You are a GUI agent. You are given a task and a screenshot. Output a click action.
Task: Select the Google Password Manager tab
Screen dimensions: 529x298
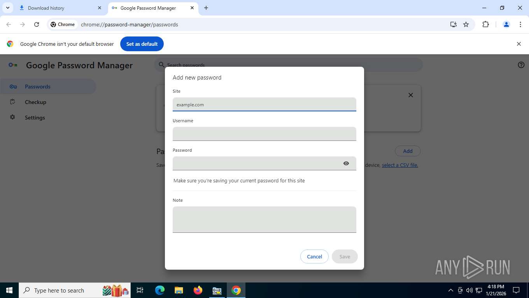point(152,8)
